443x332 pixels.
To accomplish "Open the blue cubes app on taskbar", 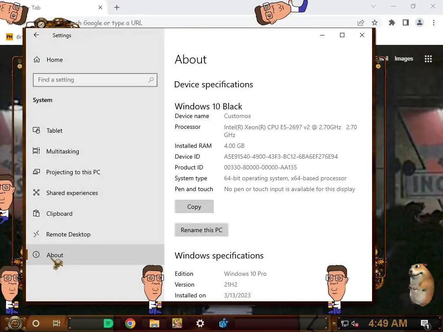I will [223, 323].
